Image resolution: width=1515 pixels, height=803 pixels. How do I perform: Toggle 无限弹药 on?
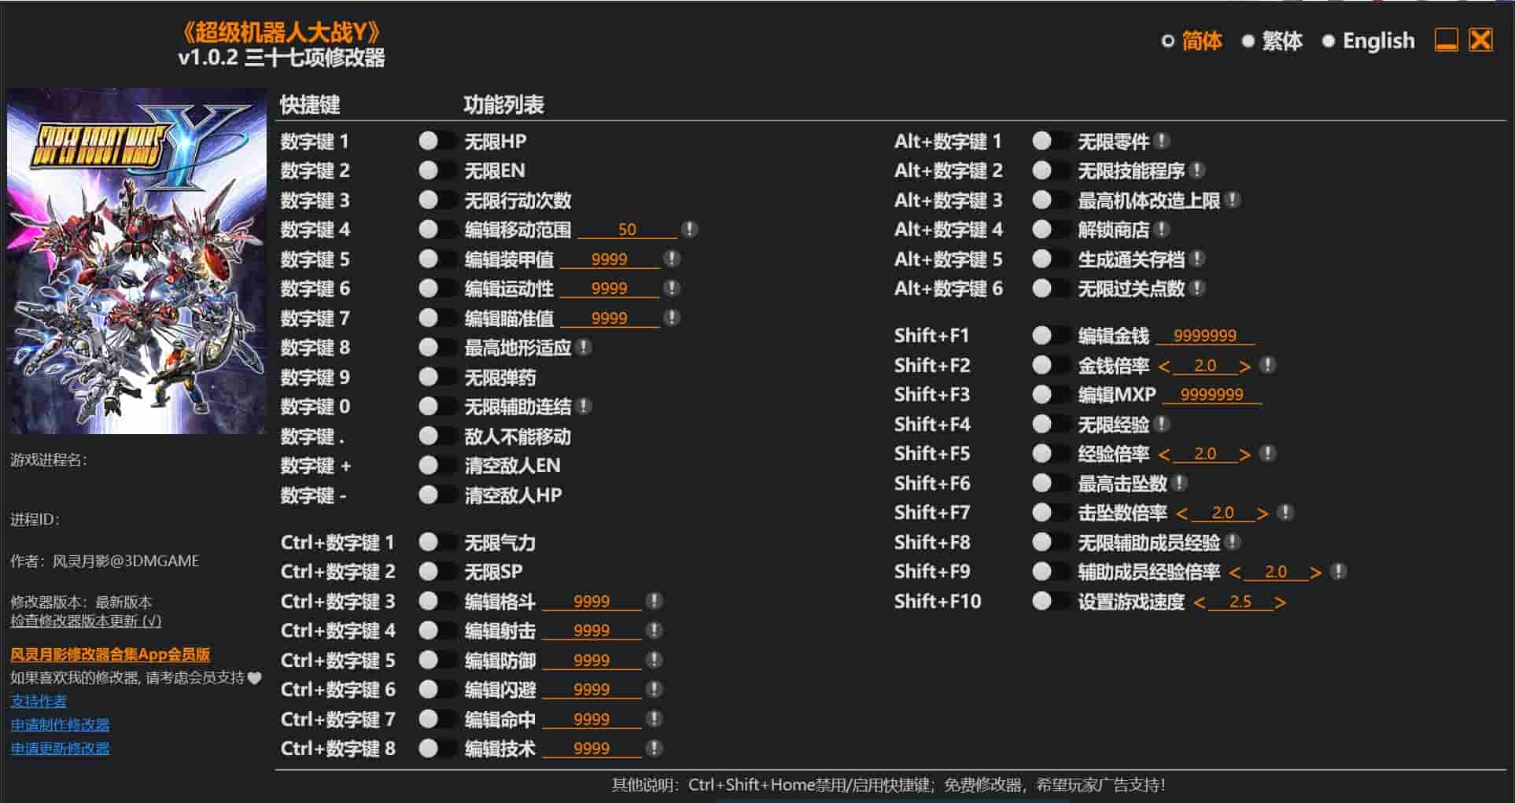point(437,378)
